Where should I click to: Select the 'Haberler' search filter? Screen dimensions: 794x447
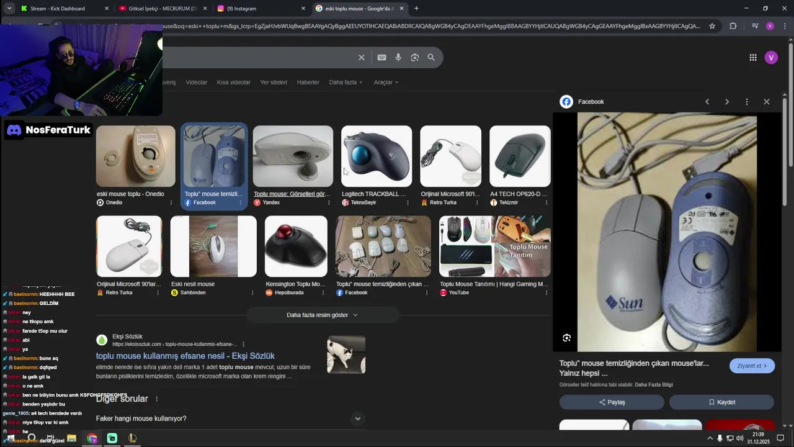tap(308, 83)
